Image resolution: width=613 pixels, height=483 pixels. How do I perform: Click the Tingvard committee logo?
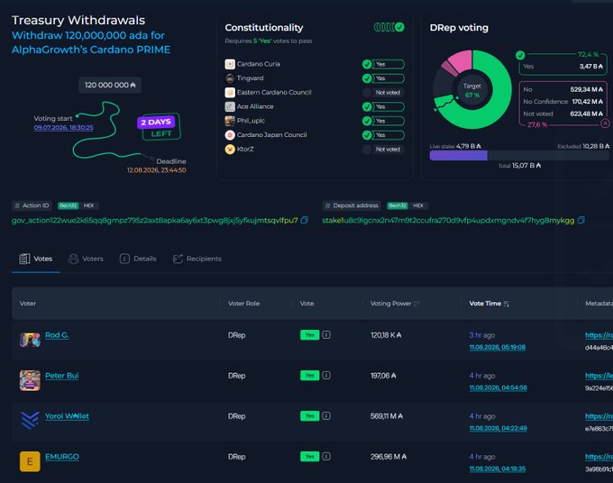pyautogui.click(x=230, y=78)
